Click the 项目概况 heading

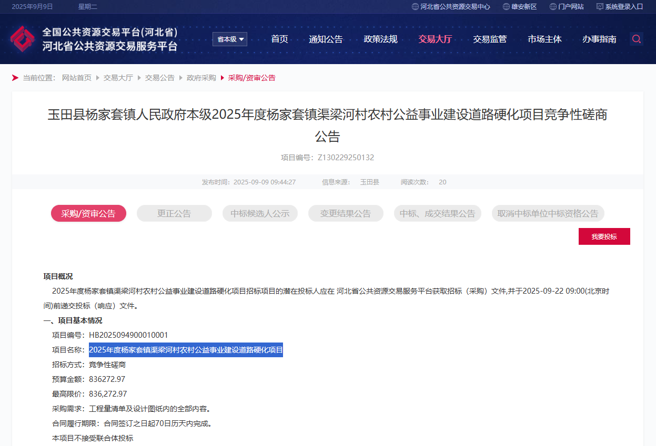tap(58, 276)
